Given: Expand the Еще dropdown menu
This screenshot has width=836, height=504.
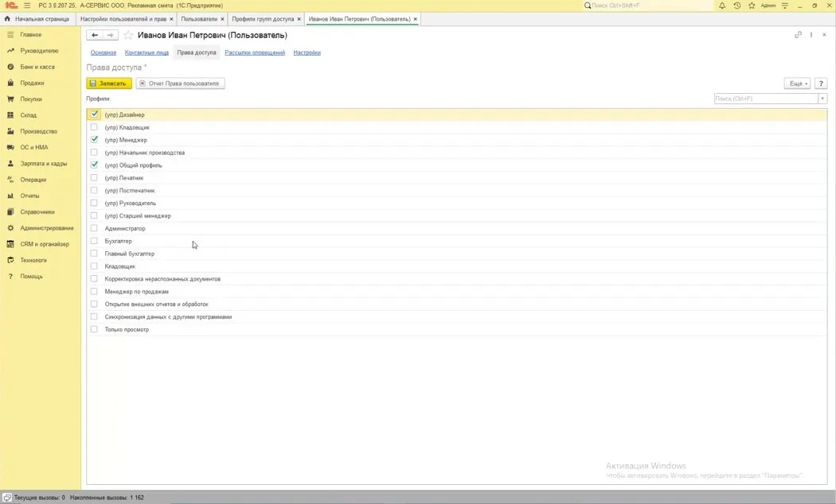Looking at the screenshot, I should click(798, 83).
